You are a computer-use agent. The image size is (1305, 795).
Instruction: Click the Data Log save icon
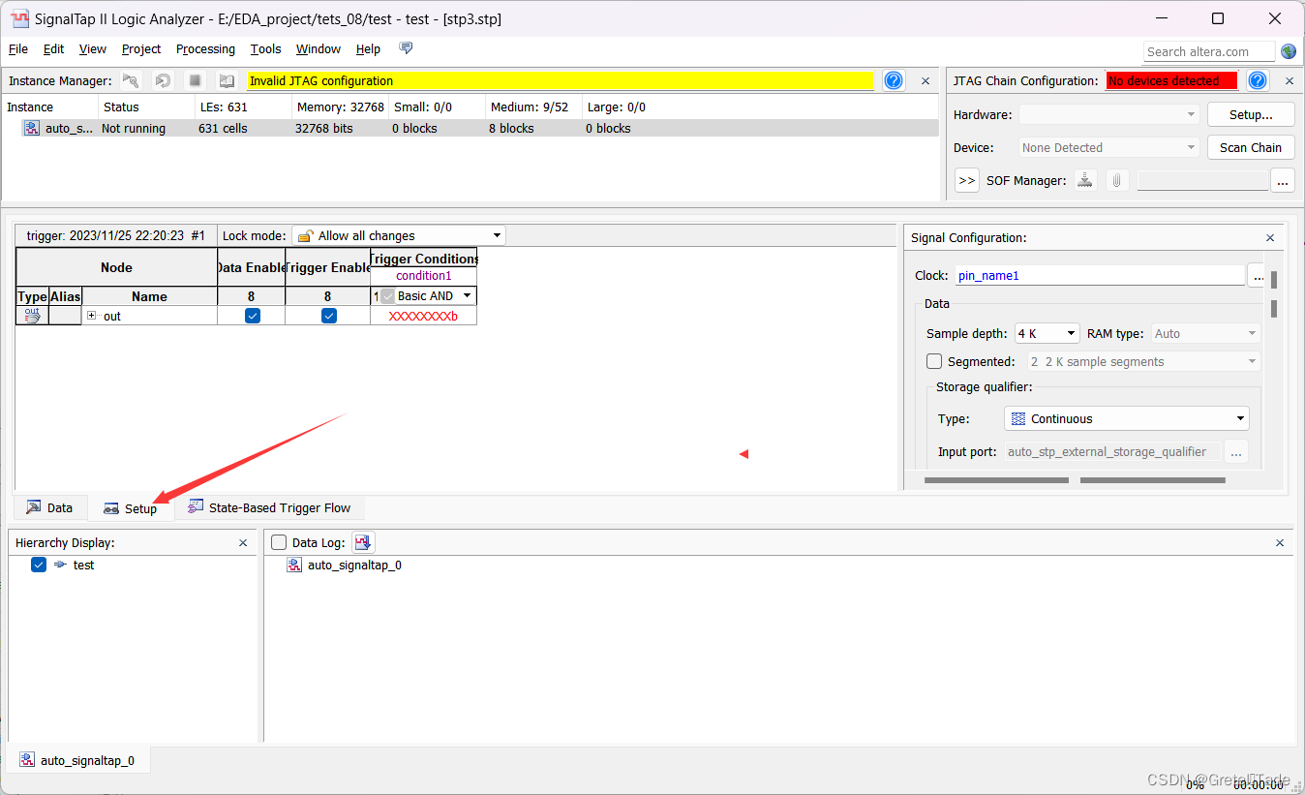click(x=363, y=543)
